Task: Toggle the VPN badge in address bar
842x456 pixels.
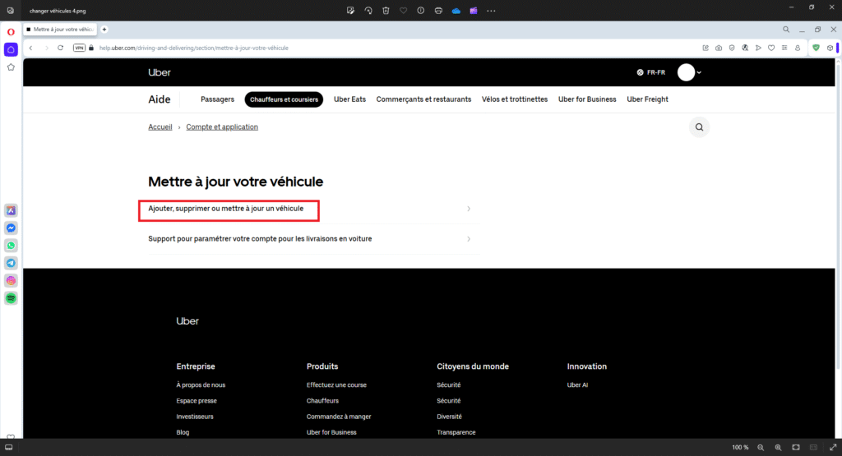Action: (x=79, y=48)
